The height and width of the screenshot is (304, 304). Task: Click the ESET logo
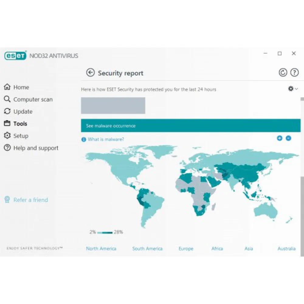15,56
